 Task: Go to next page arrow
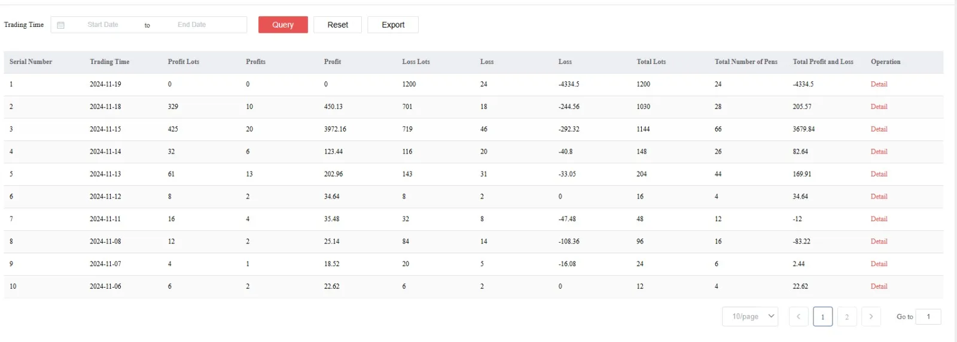click(x=871, y=317)
